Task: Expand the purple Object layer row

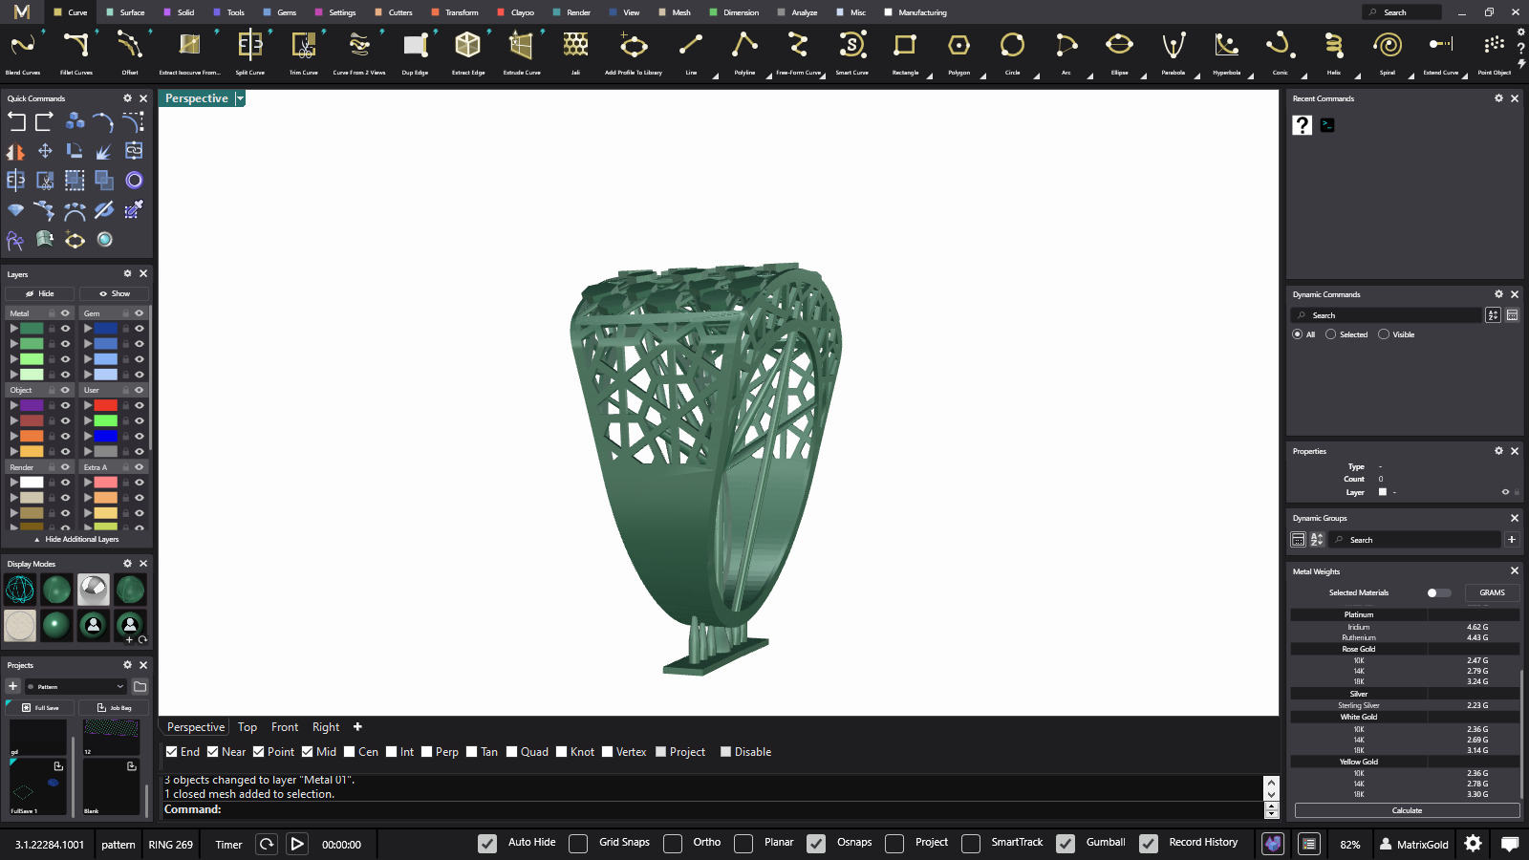Action: 14,405
